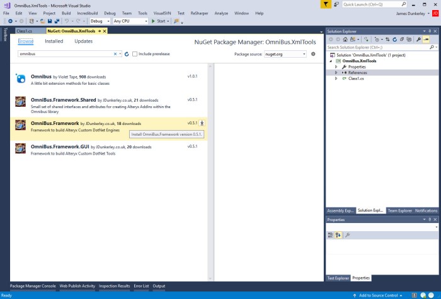Click the Quick Launch search field
The image size is (441, 299).
pyautogui.click(x=375, y=4)
